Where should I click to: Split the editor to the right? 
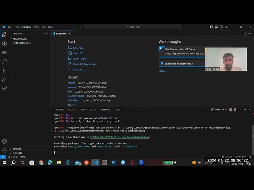pos(245,33)
